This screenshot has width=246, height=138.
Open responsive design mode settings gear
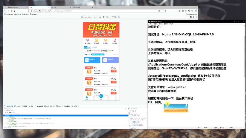tap(194, 17)
